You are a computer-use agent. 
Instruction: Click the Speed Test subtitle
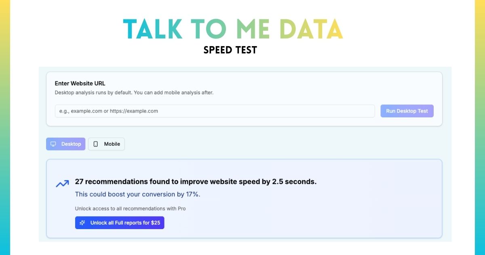[x=230, y=50]
